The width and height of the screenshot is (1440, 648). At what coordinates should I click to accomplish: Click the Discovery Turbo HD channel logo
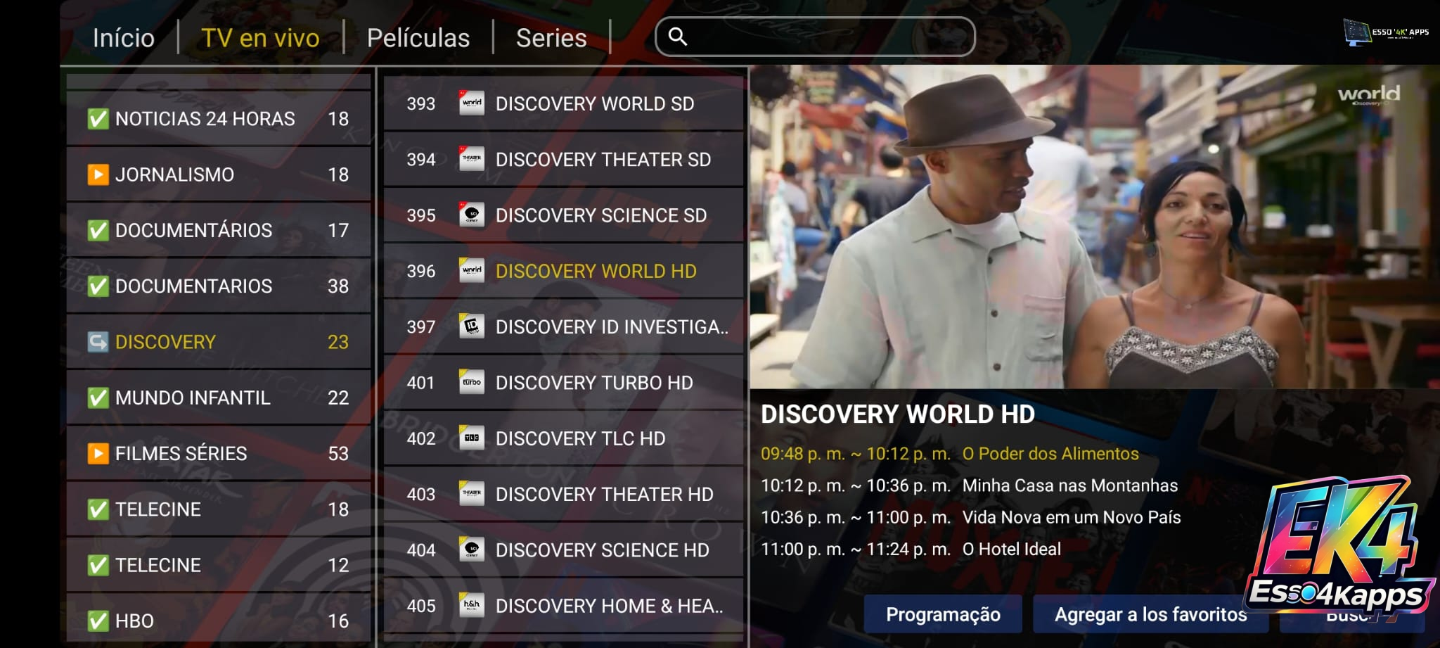point(472,382)
